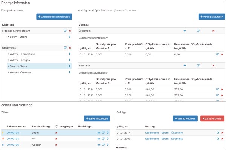Click the swap icon for meter 00100105

click(99, 133)
